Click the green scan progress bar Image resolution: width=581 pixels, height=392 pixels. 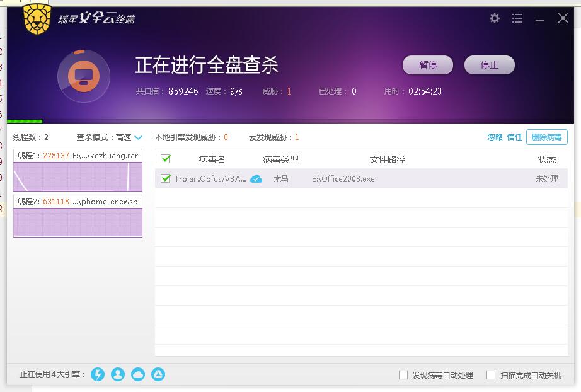coord(25,121)
